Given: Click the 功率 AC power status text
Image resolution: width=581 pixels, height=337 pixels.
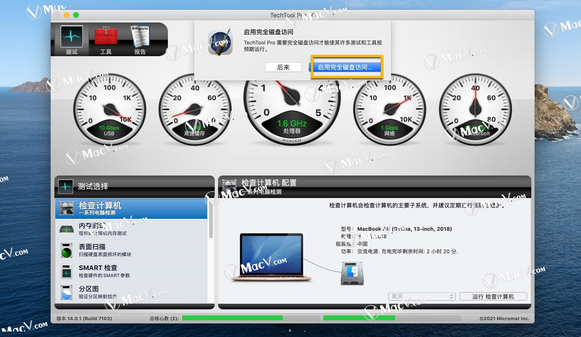Looking at the screenshot, I should [399, 251].
